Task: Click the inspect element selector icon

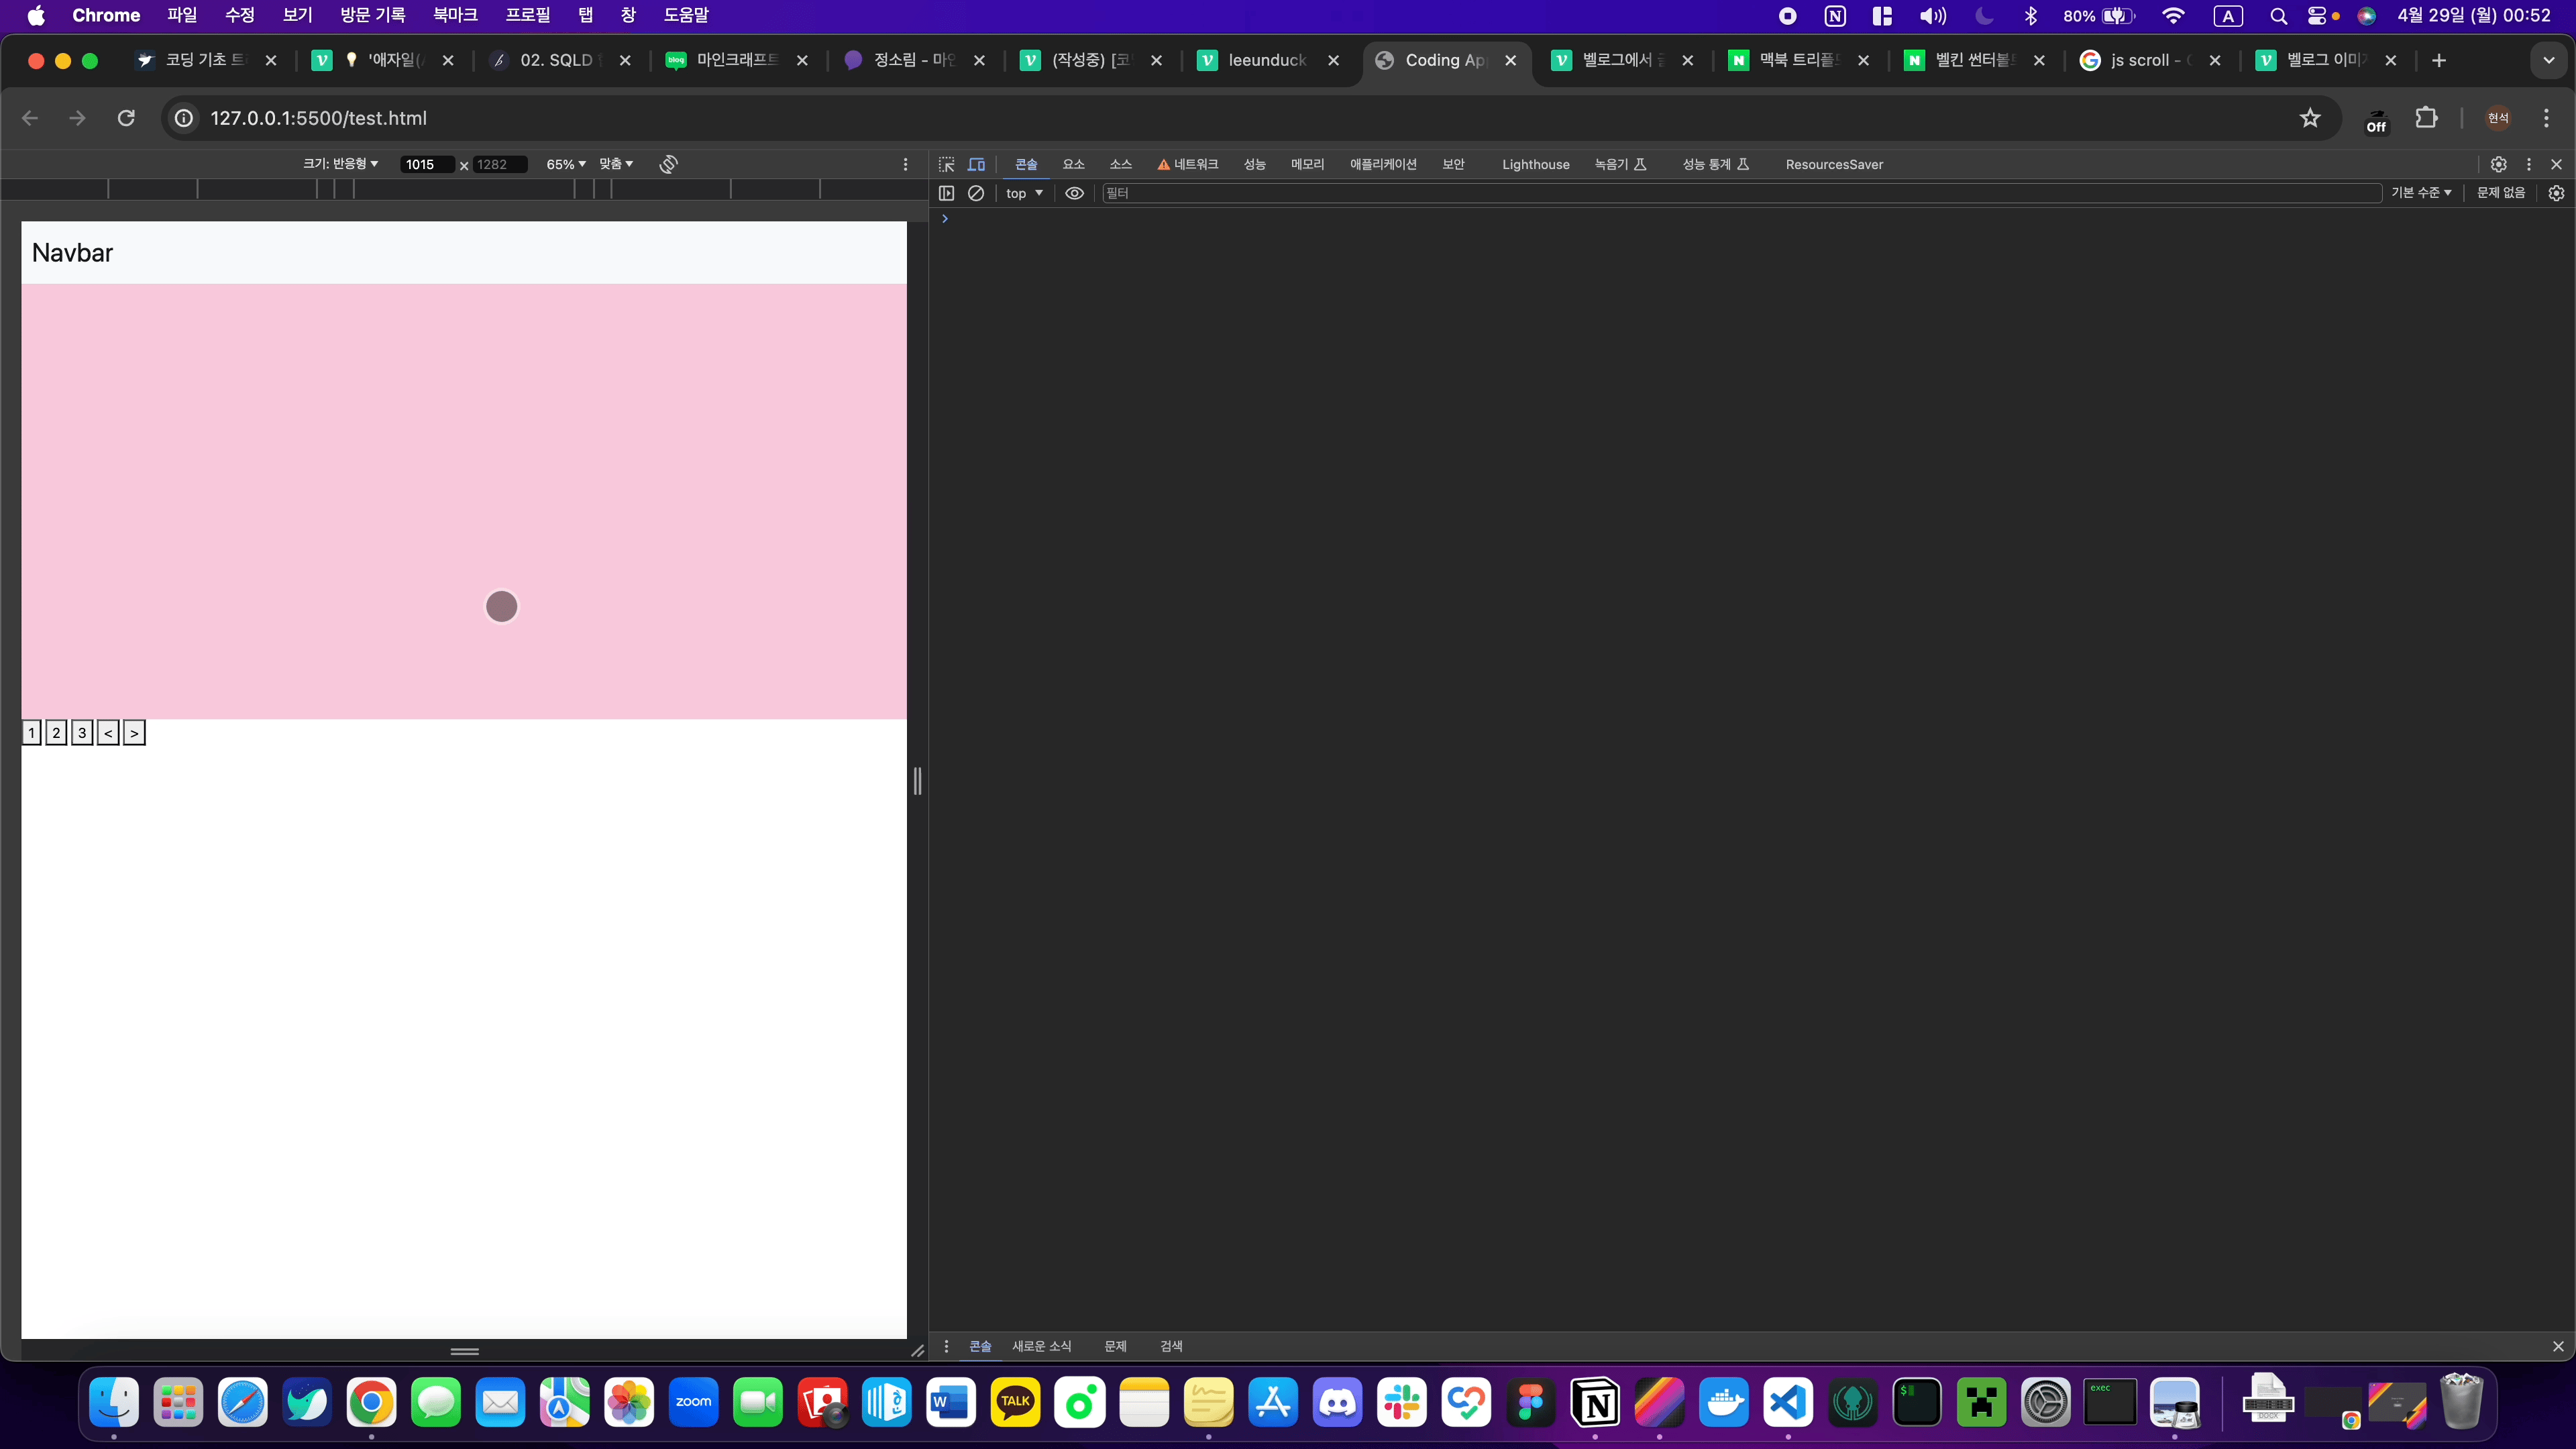Action: pyautogui.click(x=946, y=164)
